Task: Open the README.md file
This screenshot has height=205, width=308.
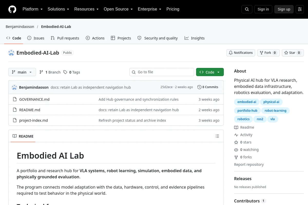Action: (30, 110)
